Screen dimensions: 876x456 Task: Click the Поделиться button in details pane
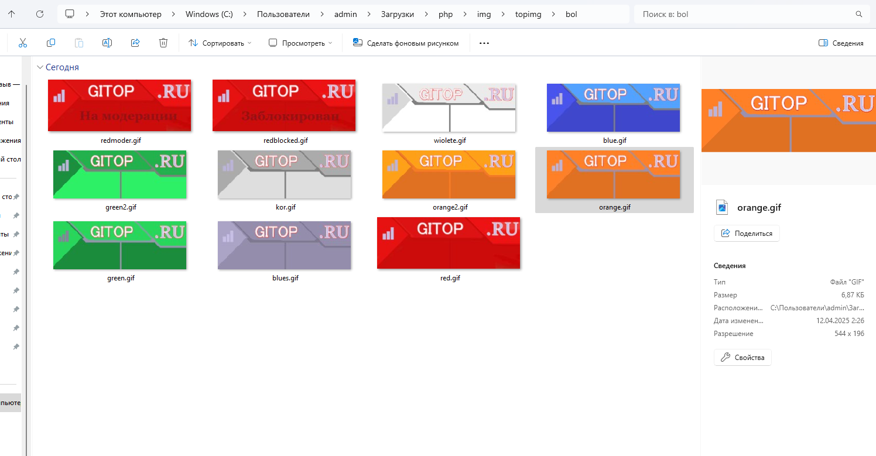tap(747, 233)
